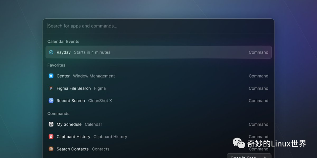Viewport: 317px width, 158px height.
Task: Click the My Schedule calendar icon
Action: (x=51, y=124)
